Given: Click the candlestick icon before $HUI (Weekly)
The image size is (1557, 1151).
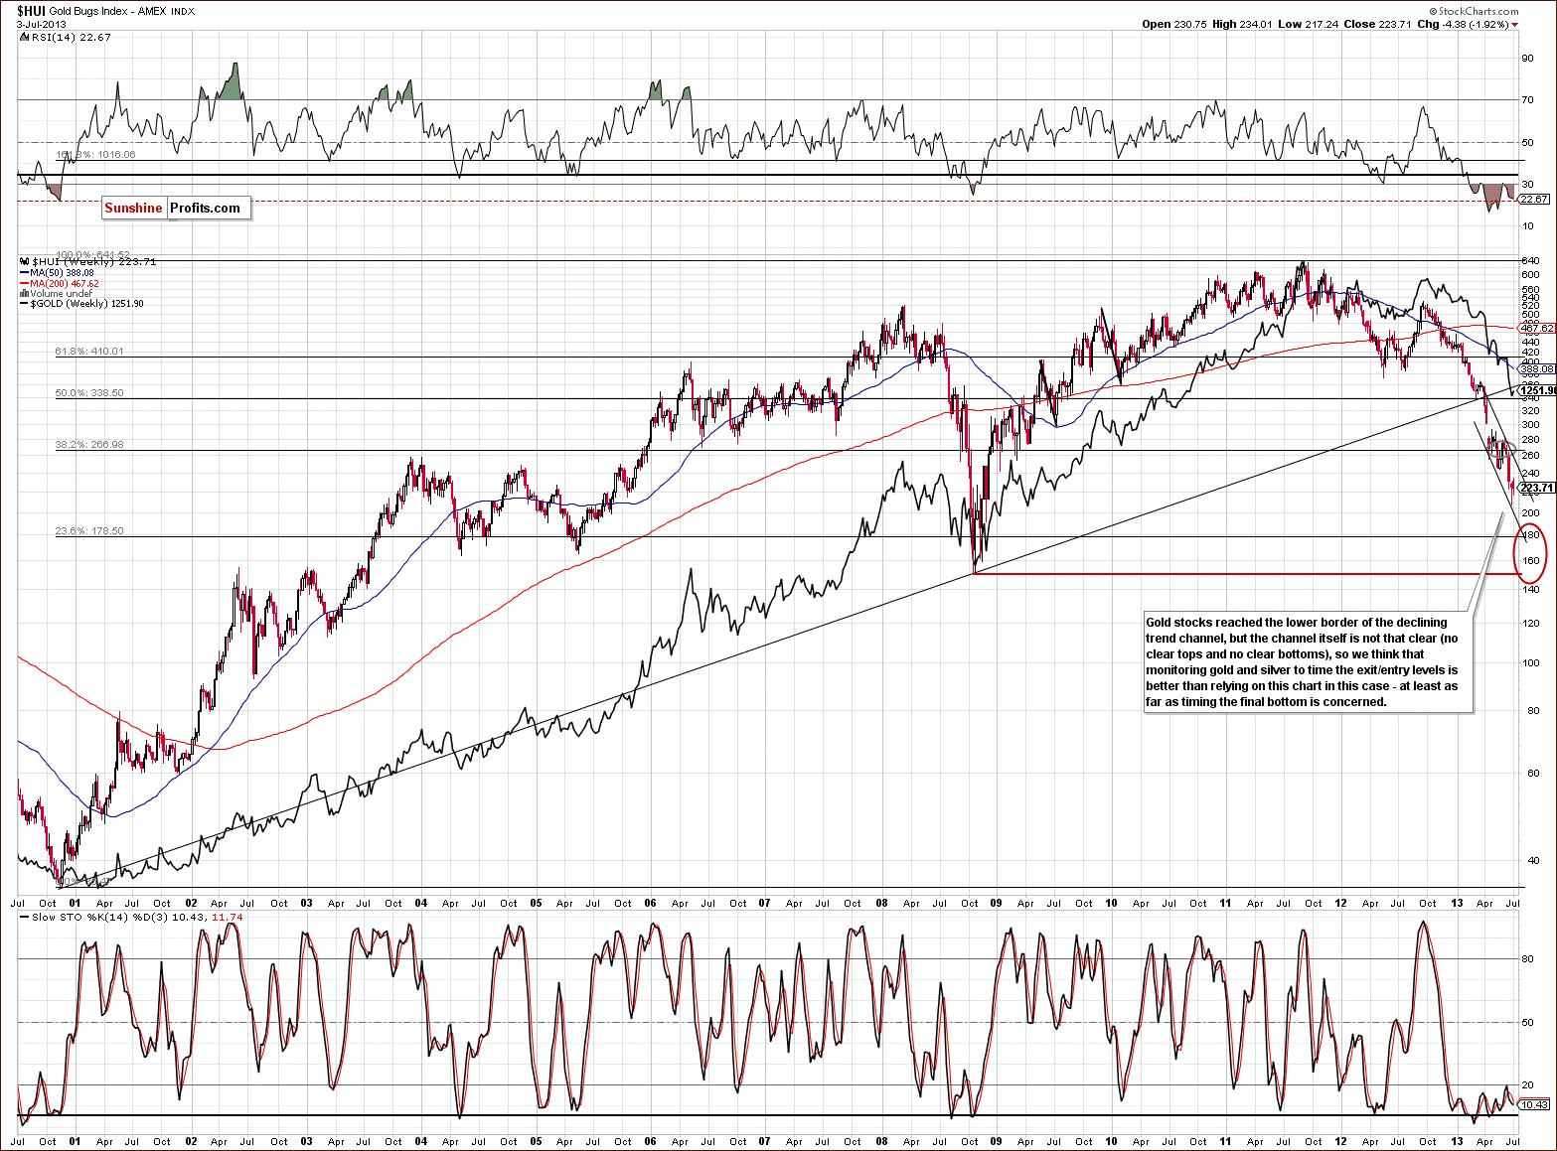Looking at the screenshot, I should 25,262.
